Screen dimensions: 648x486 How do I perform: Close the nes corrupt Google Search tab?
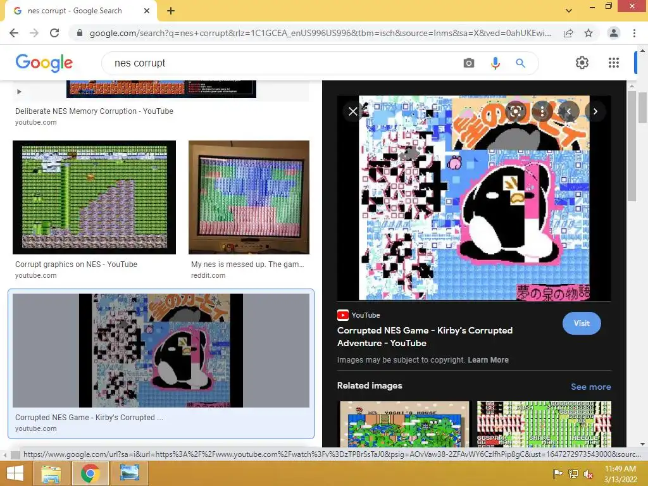point(147,11)
